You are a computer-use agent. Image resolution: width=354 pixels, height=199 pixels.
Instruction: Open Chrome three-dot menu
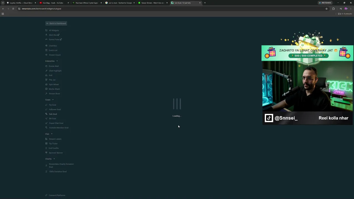pos(351,9)
